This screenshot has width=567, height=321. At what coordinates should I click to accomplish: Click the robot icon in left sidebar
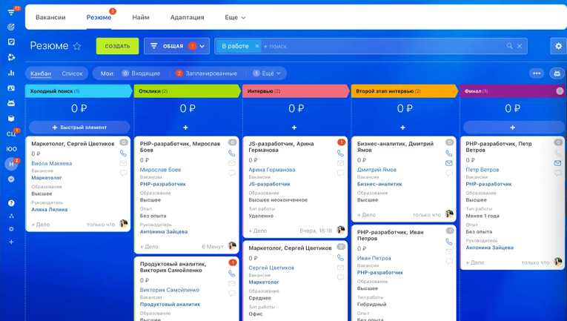[x=11, y=103]
